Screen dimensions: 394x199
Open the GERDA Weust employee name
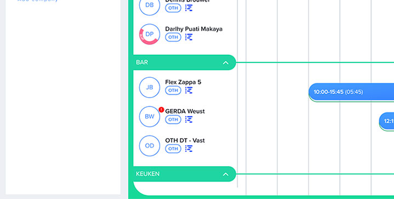(x=185, y=111)
